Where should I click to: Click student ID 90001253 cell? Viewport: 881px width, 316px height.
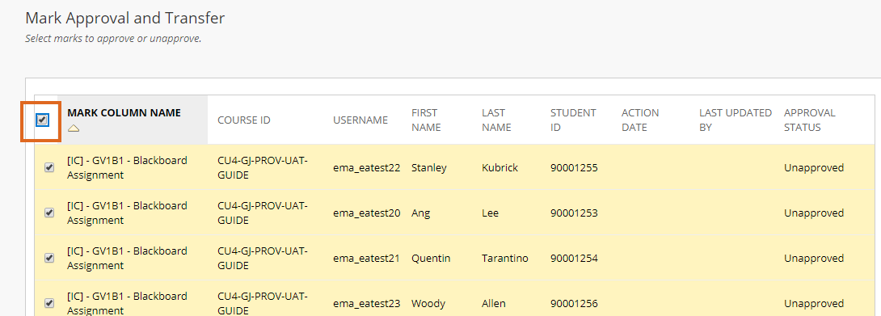coord(574,213)
